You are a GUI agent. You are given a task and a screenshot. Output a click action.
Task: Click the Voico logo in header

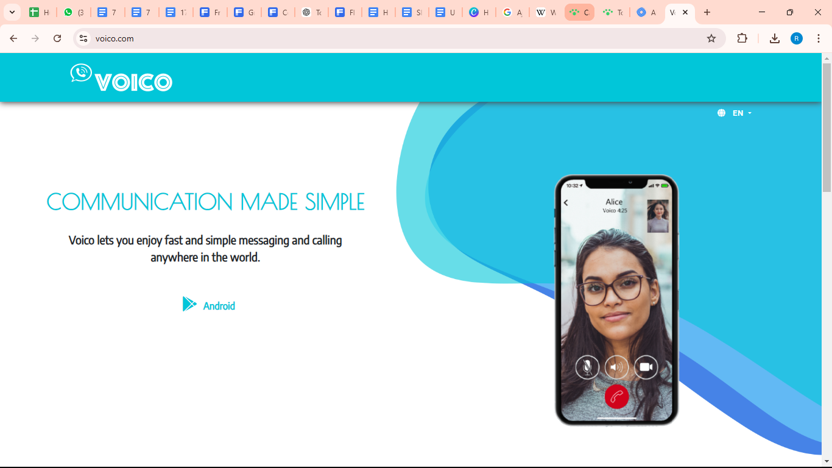click(x=121, y=77)
